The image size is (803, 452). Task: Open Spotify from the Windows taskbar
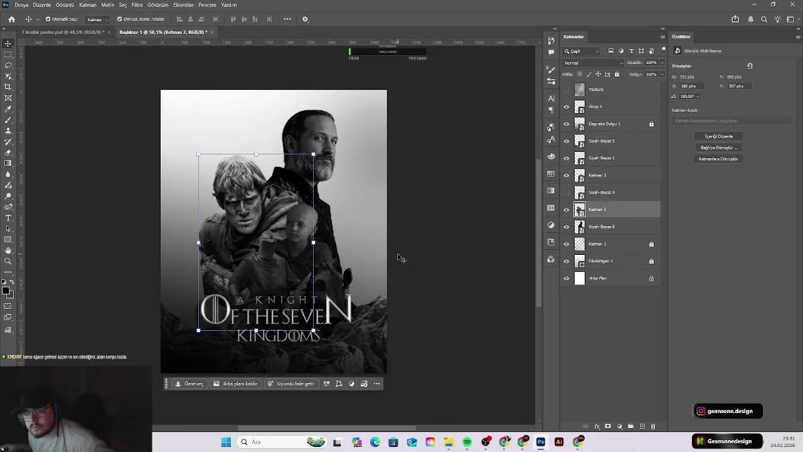coord(467,442)
